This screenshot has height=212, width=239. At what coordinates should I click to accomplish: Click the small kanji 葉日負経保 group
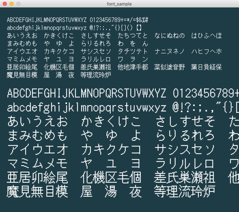tap(206, 67)
